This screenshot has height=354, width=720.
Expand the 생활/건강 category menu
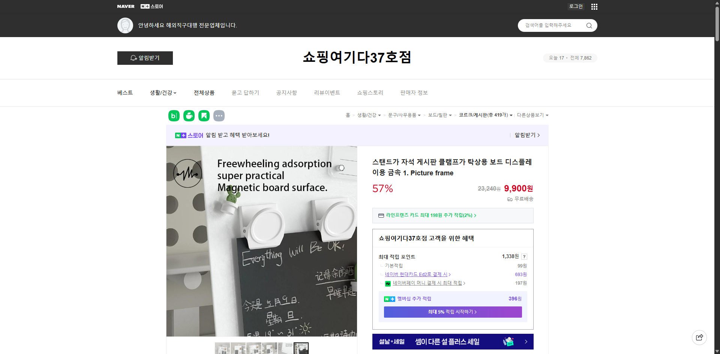coord(163,93)
